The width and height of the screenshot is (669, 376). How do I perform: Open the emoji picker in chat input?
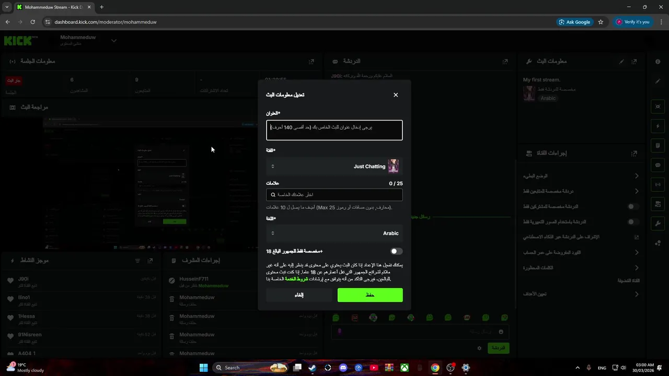point(501,332)
